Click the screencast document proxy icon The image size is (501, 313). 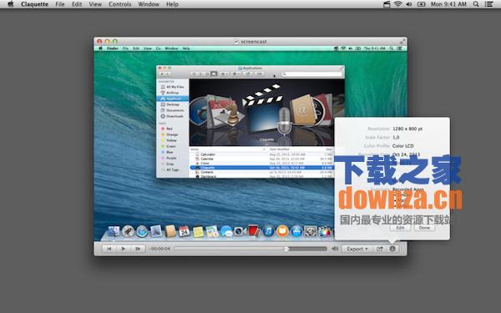[236, 42]
